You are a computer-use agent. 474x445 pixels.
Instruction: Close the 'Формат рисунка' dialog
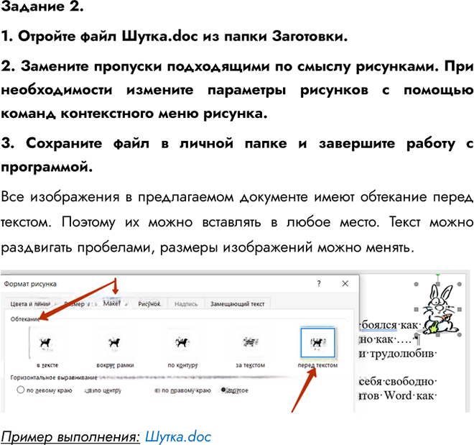click(345, 283)
